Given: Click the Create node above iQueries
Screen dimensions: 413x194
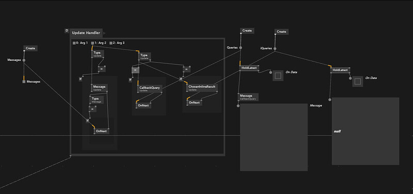Looking at the screenshot, I should tap(281, 31).
